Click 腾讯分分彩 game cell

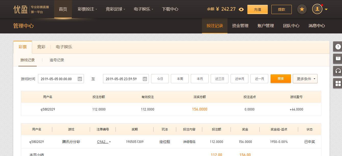(71, 142)
